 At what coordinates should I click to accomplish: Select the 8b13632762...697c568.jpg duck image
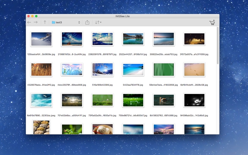tap(164, 100)
